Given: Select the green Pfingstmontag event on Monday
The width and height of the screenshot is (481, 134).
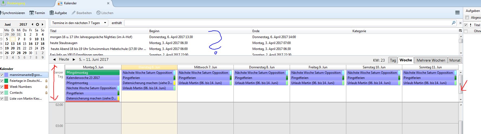Looking at the screenshot, I should pos(93,73).
